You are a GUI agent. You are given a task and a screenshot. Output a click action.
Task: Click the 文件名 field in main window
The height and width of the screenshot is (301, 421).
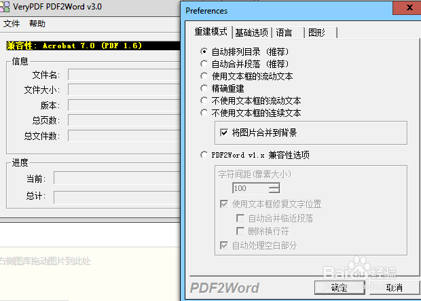(124, 75)
